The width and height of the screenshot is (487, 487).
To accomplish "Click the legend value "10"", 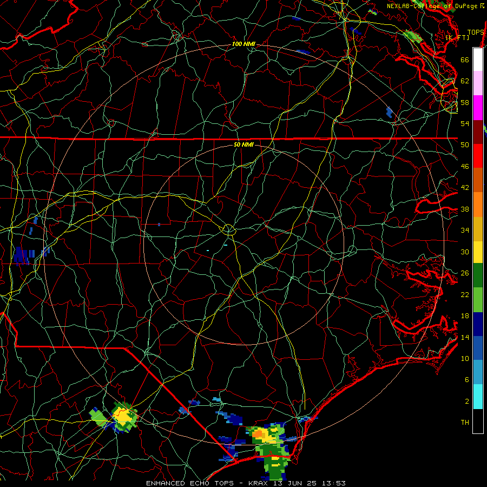I will pos(465,359).
